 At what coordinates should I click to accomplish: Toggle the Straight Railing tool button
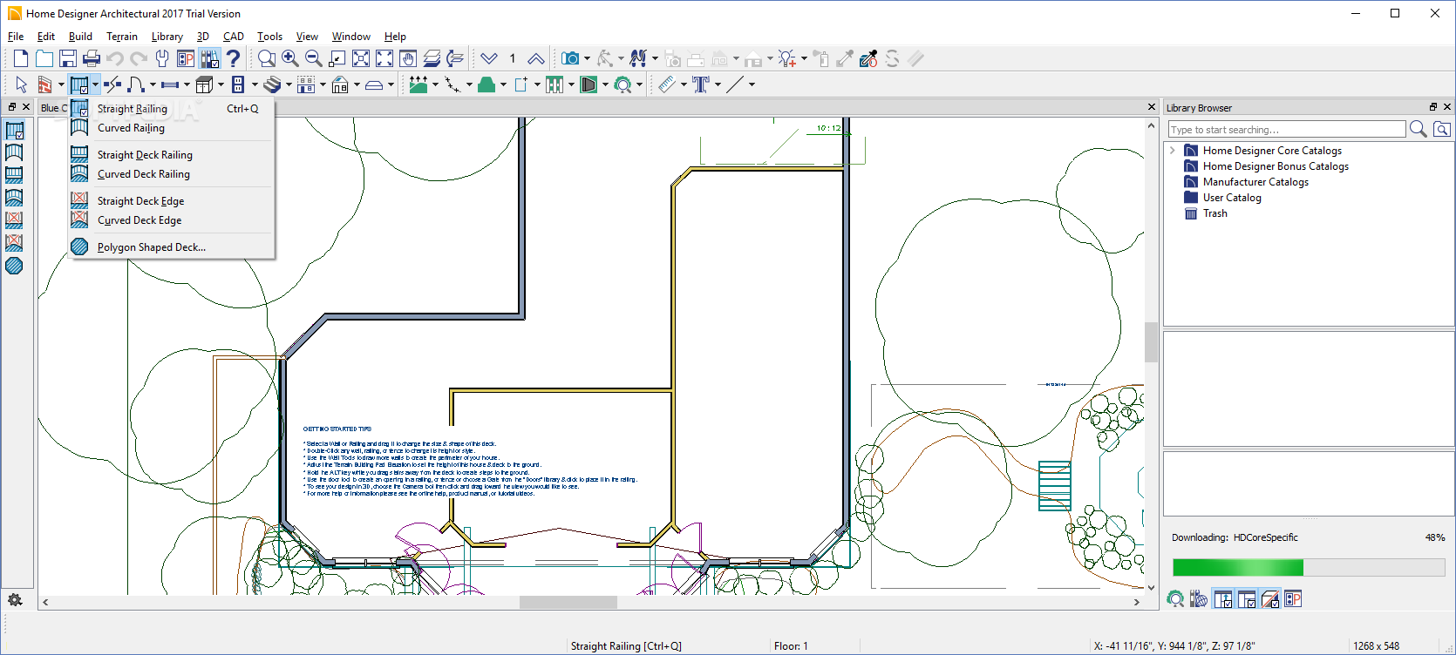[x=79, y=84]
